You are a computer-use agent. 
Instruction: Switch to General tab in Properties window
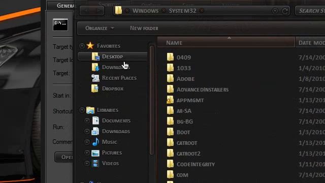tap(61, 6)
